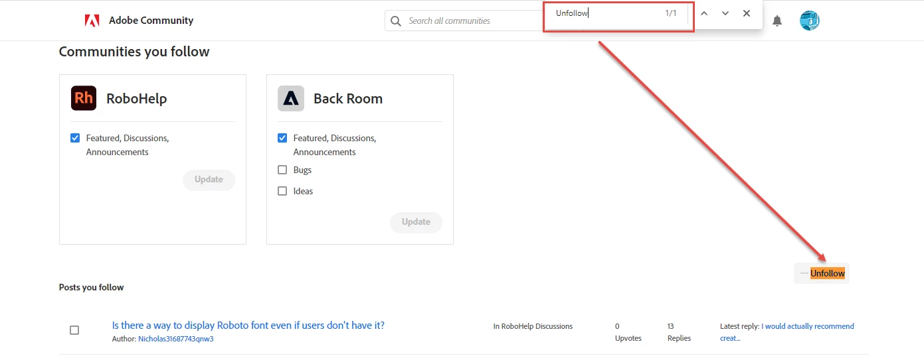This screenshot has width=924, height=360.
Task: Click the Adobe Community title
Action: 151,21
